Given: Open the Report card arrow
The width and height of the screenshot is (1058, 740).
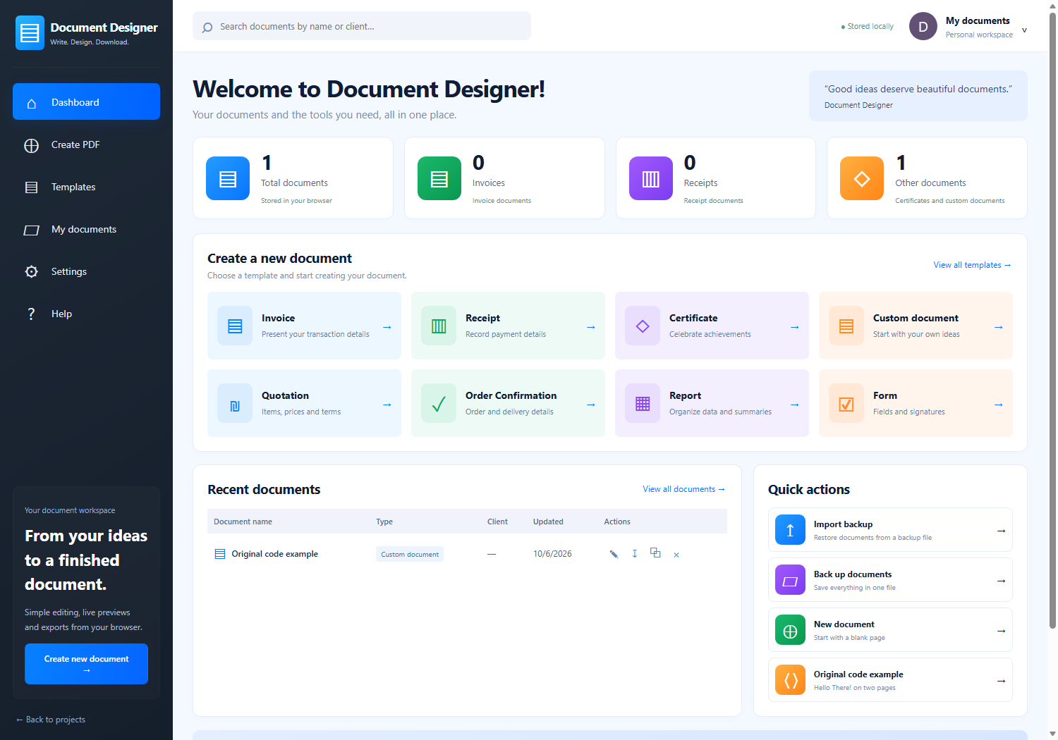Looking at the screenshot, I should pos(795,405).
